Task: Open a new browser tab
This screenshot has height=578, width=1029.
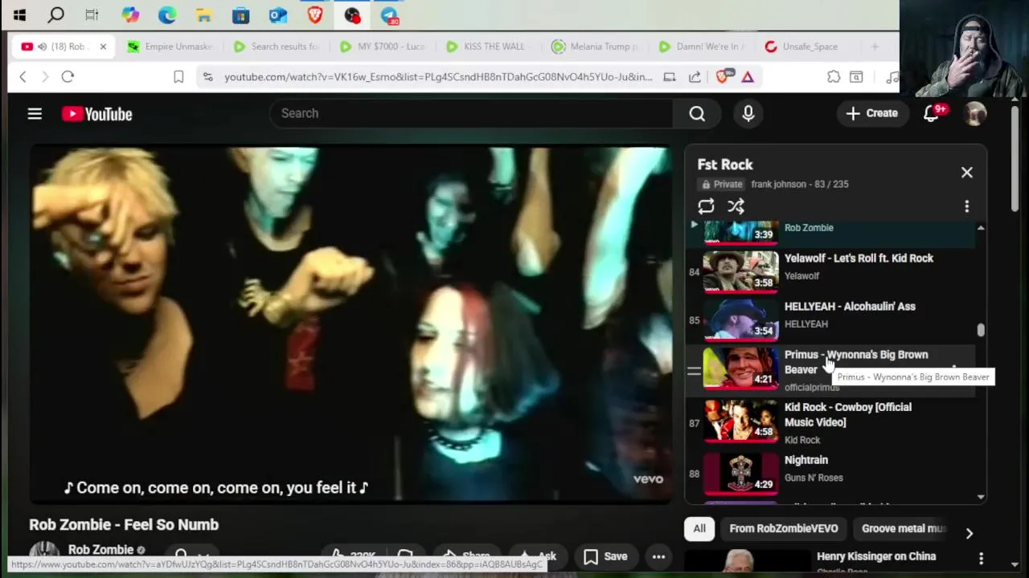Action: point(875,47)
